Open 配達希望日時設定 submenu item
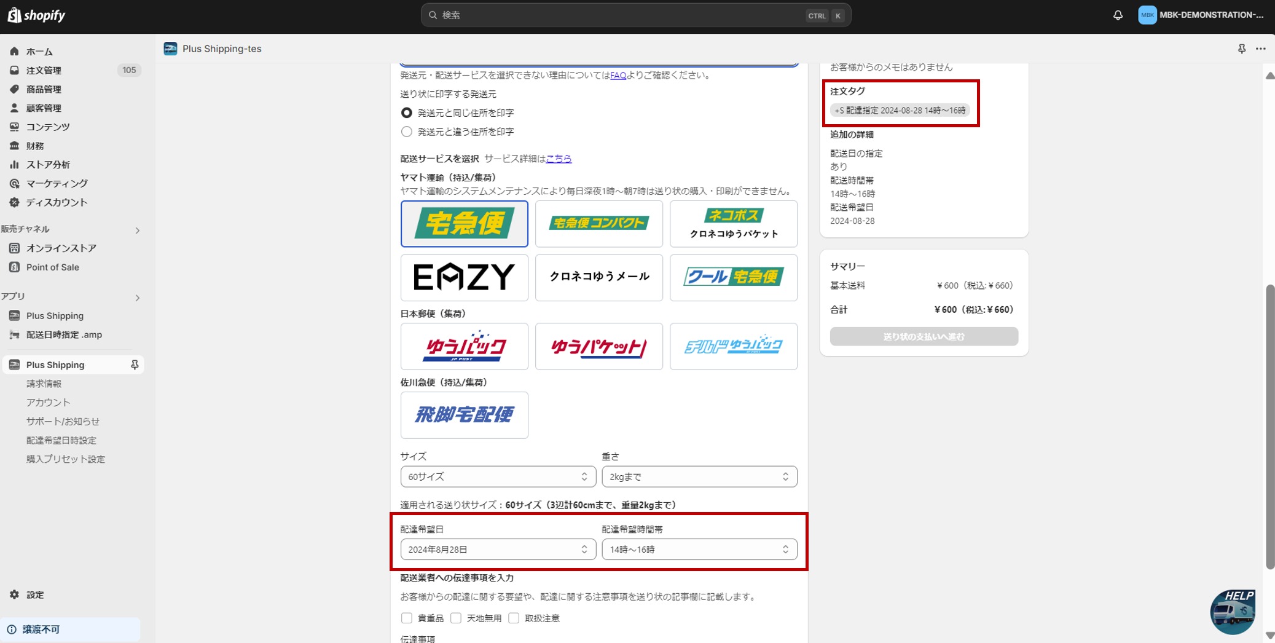1275x643 pixels. (x=61, y=441)
